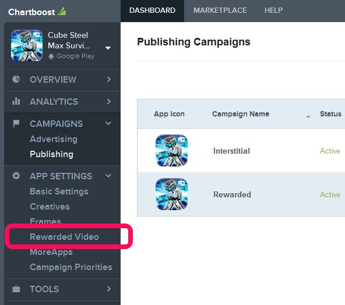Screen dimensions: 345x305
Task: Click the Cube Steel app icon in sidebar
Action: point(27,45)
